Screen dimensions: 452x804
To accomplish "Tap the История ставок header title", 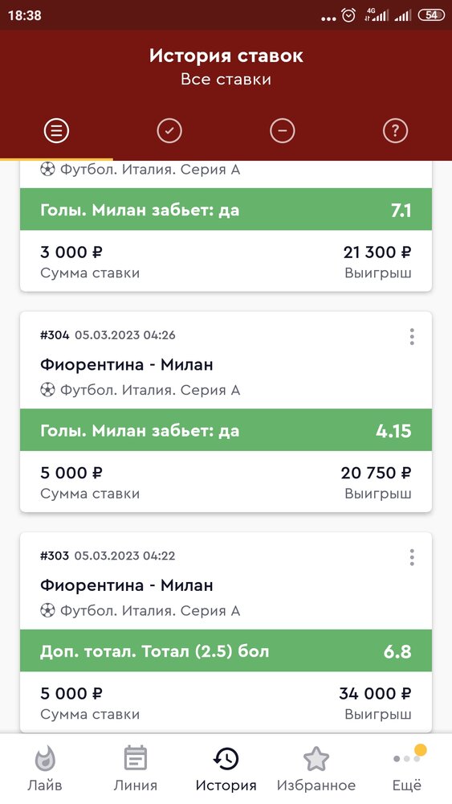I will click(x=226, y=55).
